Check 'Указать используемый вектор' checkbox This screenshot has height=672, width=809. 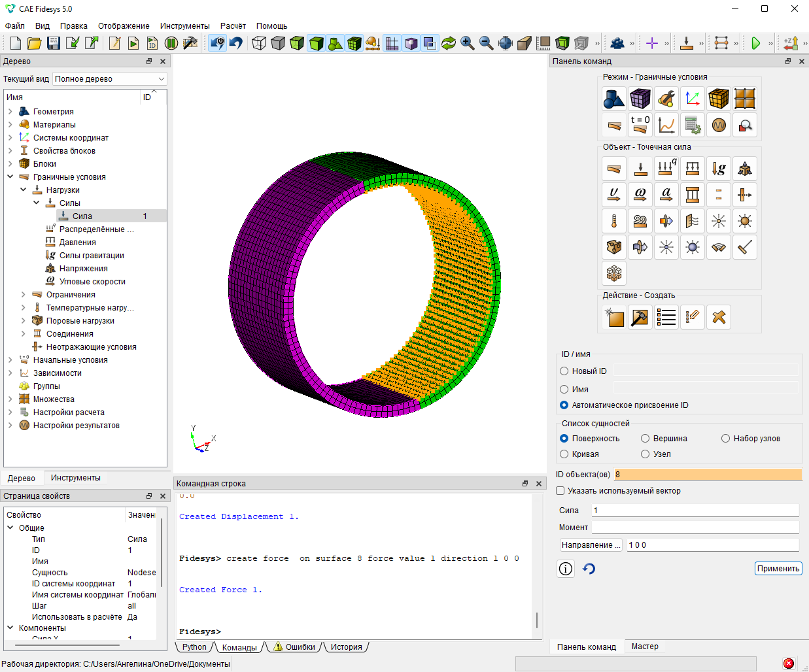pyautogui.click(x=560, y=491)
